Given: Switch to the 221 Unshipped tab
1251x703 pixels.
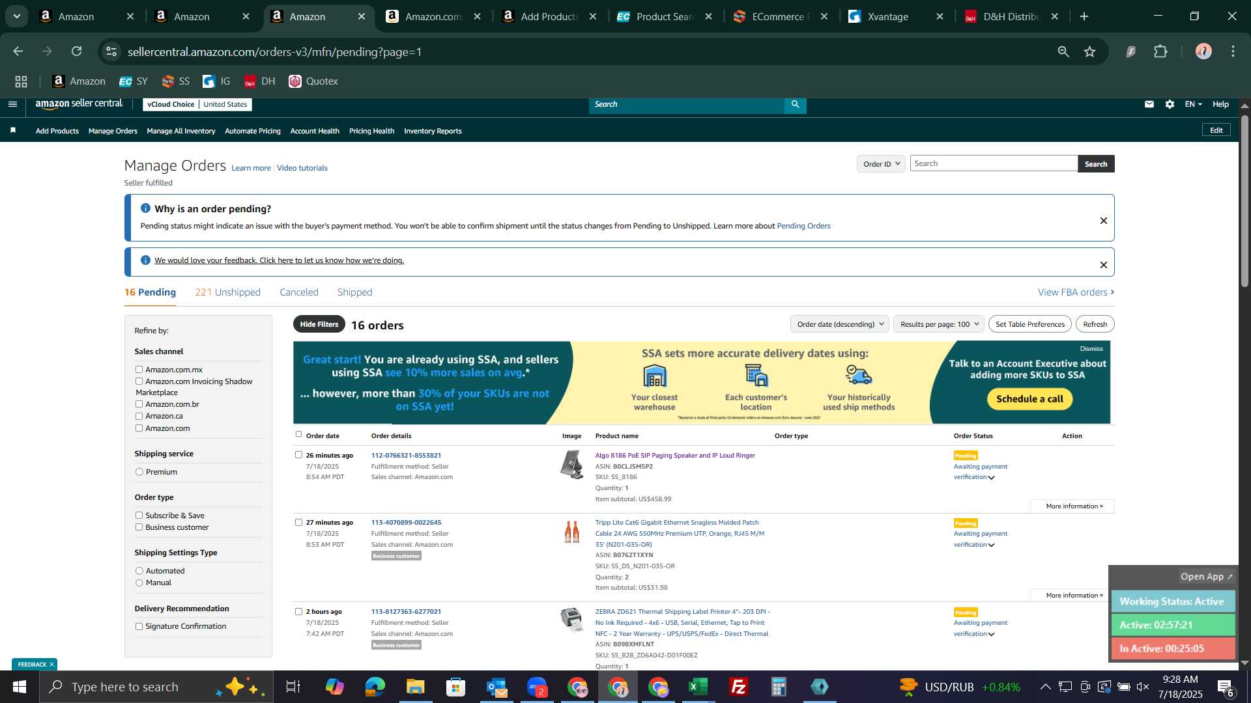Looking at the screenshot, I should coord(227,292).
